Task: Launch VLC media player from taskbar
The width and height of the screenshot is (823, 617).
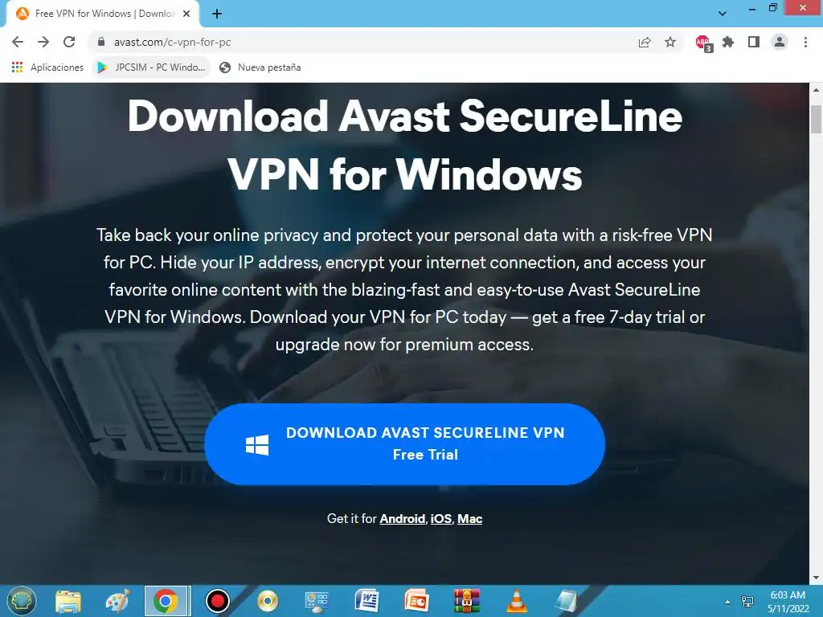Action: tap(517, 601)
